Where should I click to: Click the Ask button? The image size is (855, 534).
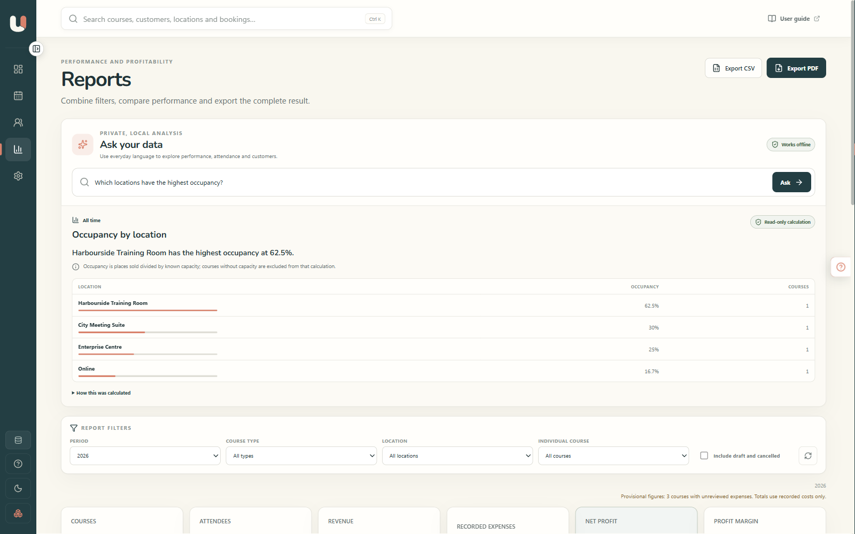tap(791, 183)
